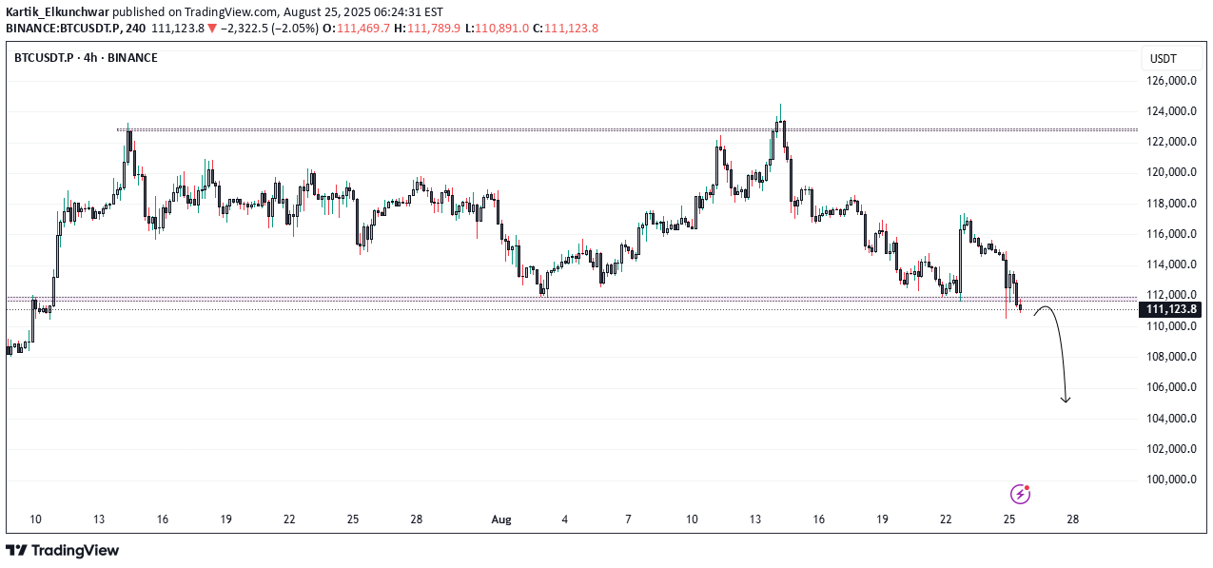Click the red down triangle change indicator
The height and width of the screenshot is (568, 1213).
[x=211, y=29]
